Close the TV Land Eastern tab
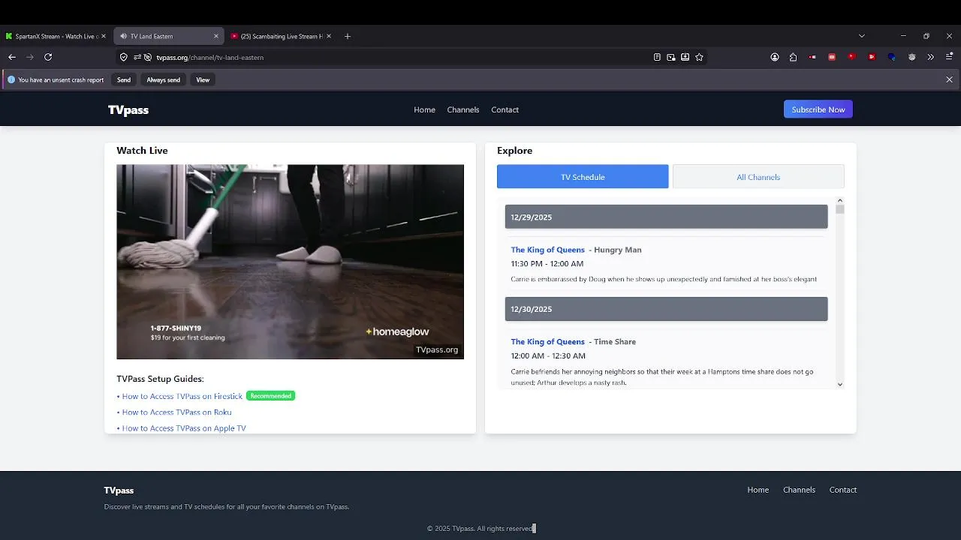This screenshot has width=961, height=540. 216,36
